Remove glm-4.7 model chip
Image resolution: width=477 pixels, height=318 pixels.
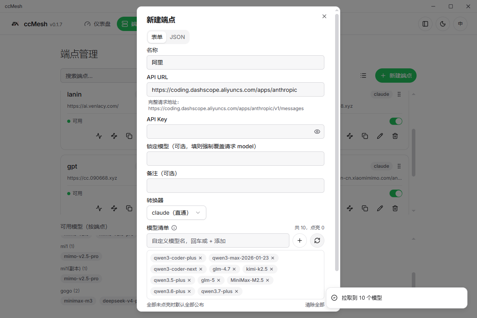pyautogui.click(x=235, y=269)
